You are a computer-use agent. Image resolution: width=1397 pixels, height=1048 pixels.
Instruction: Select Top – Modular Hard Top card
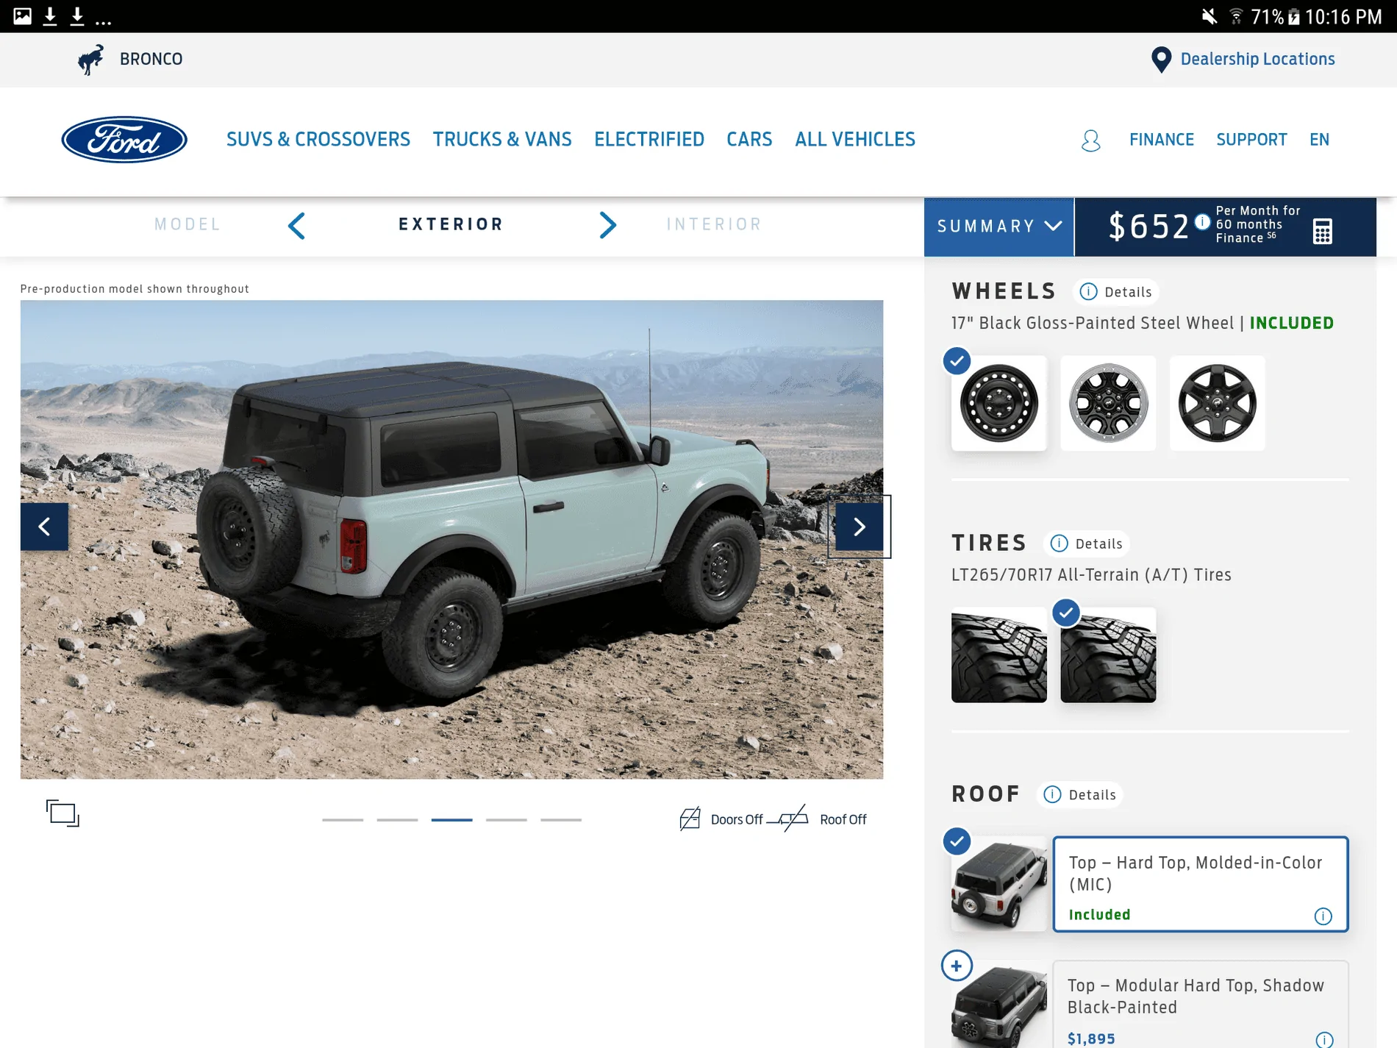(x=1201, y=1005)
